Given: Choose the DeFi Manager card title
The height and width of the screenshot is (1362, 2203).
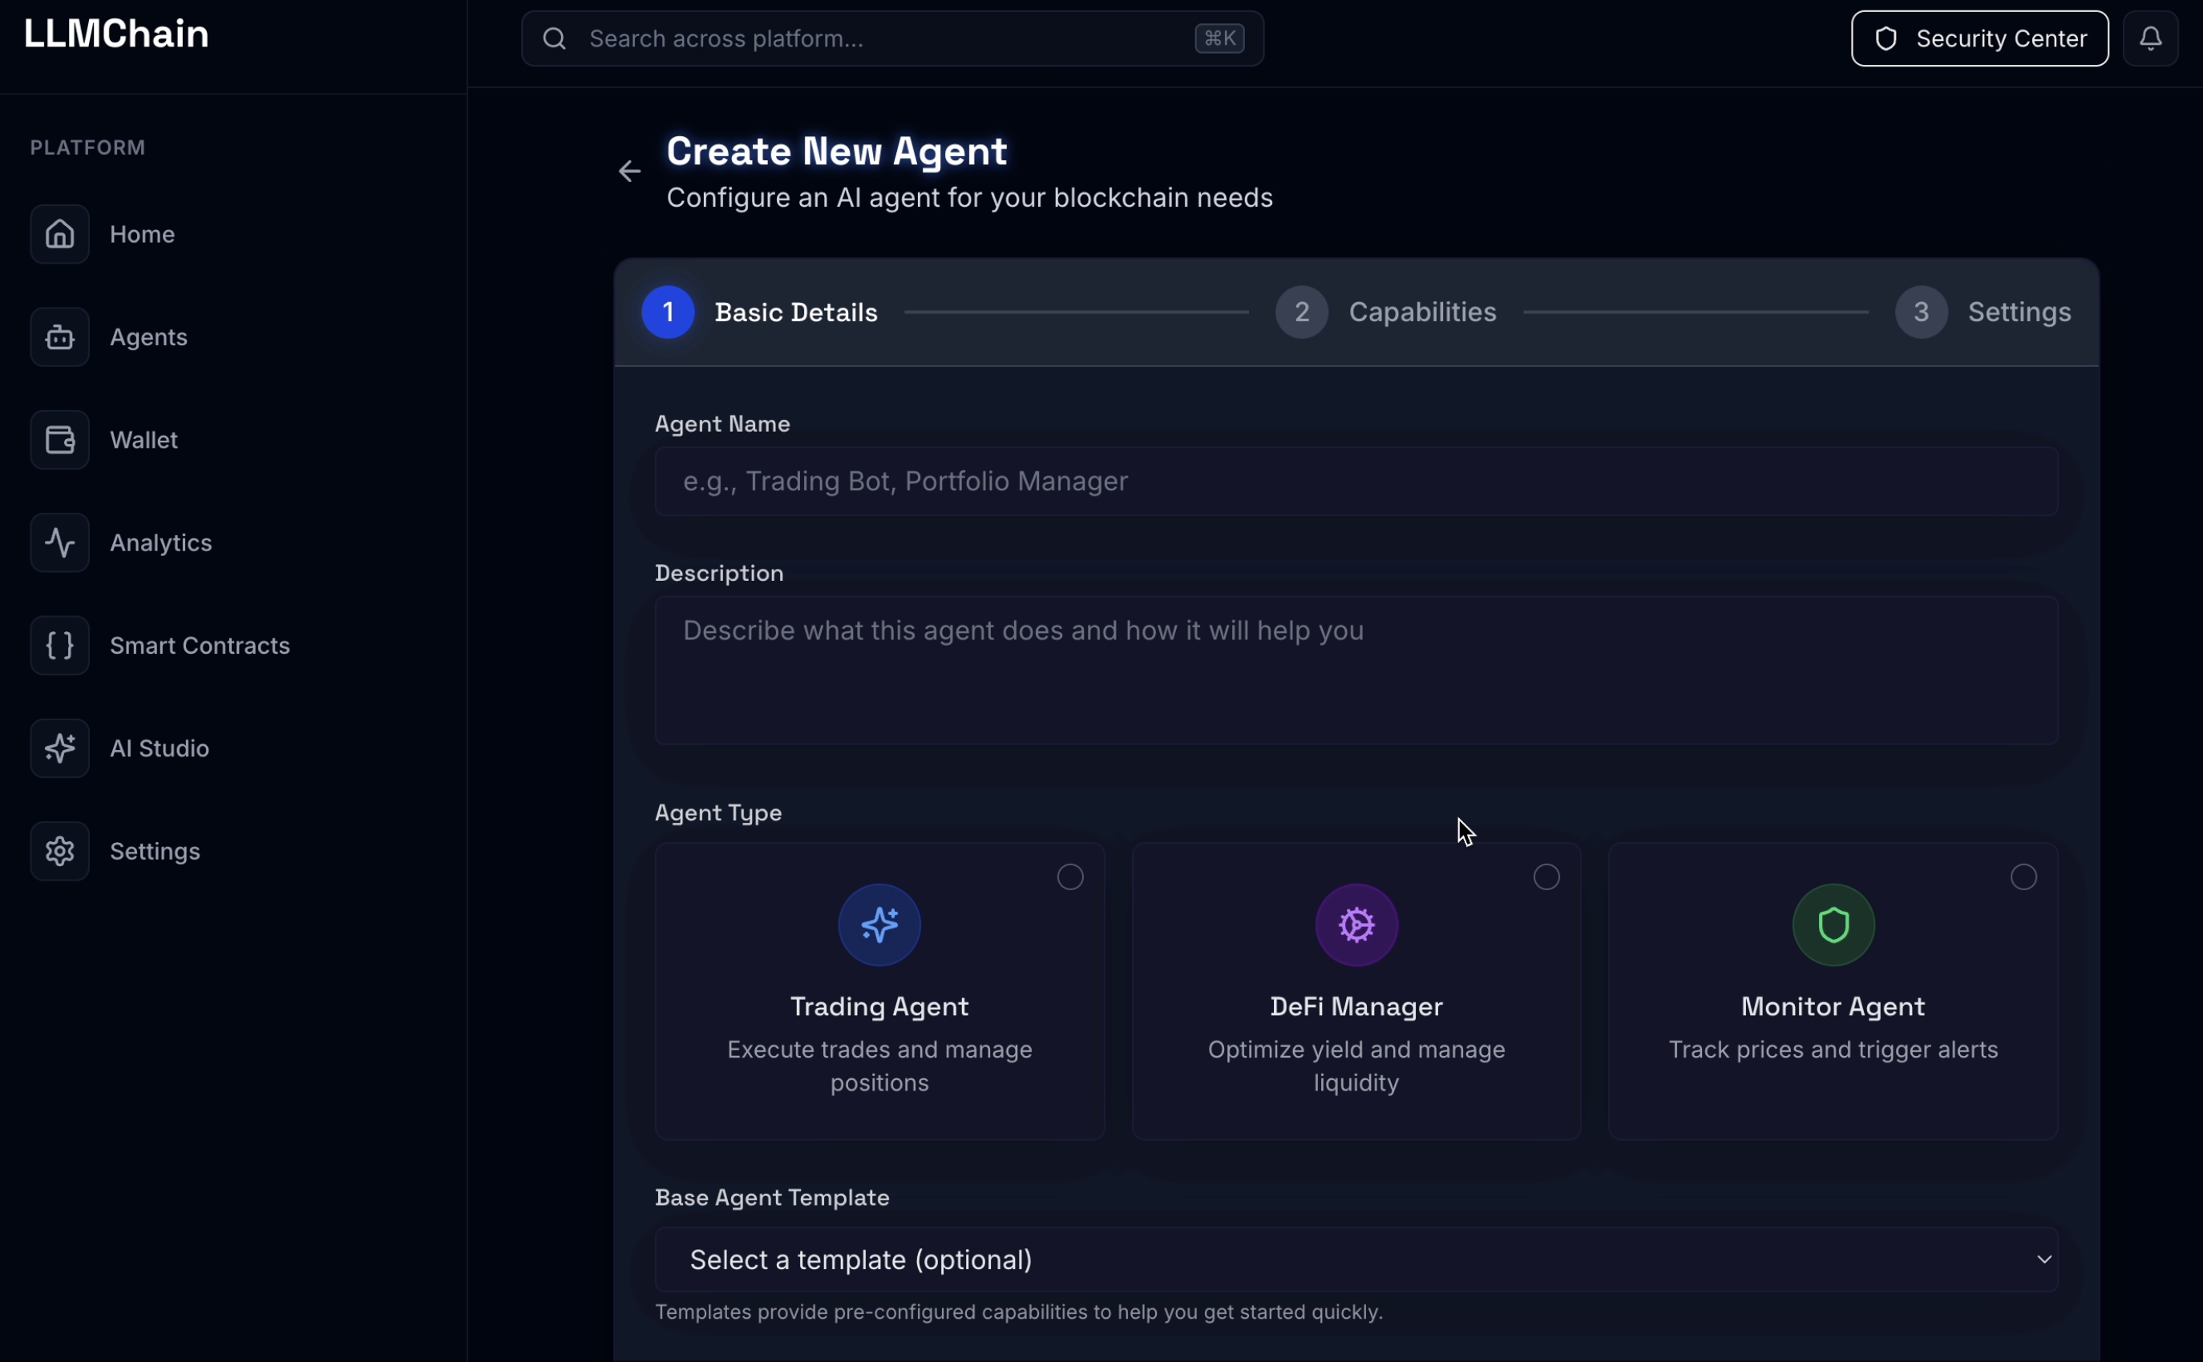Looking at the screenshot, I should 1356,1006.
